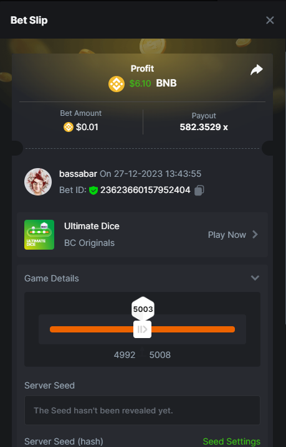Click the Bet ID number 23623660157952404
Screen dimensions: 286x447
(x=145, y=190)
